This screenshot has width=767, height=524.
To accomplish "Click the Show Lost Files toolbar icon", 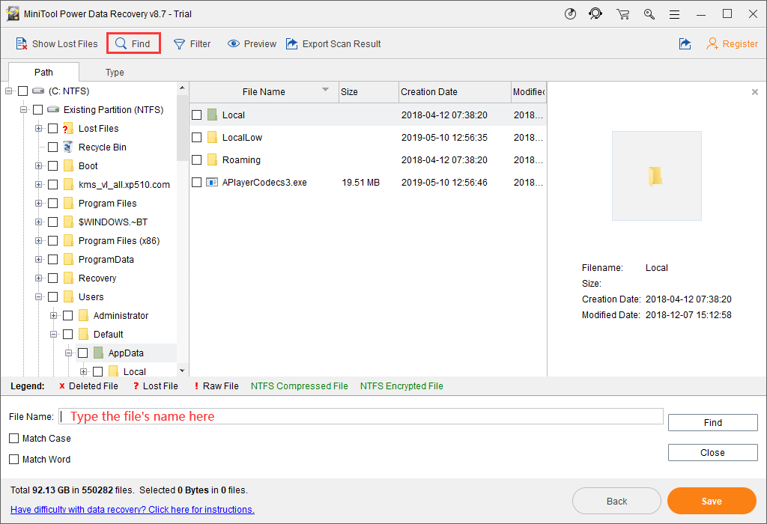I will tap(22, 44).
